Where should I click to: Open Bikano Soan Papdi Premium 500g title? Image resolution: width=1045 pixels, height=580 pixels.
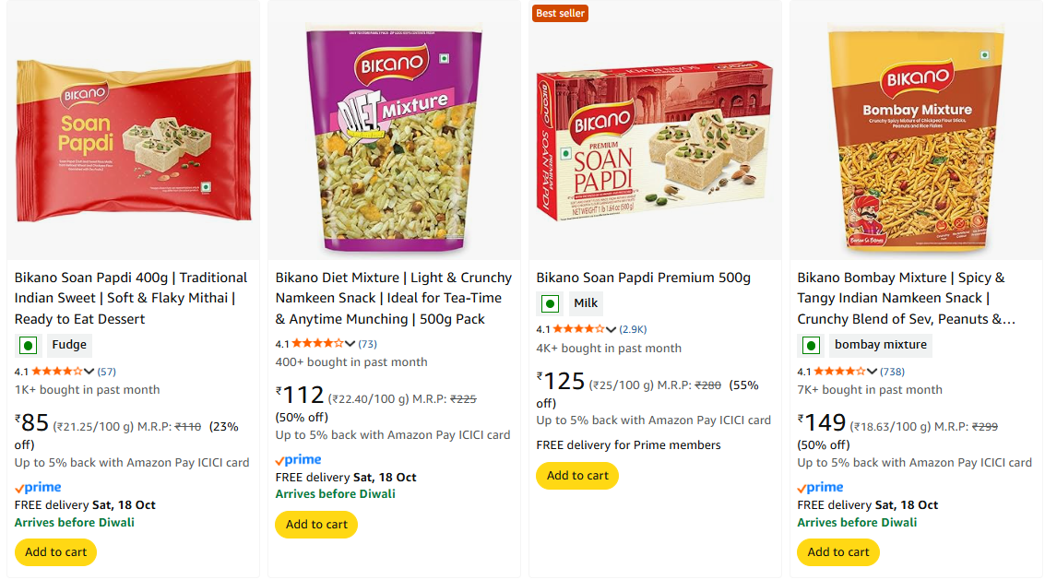tap(643, 278)
